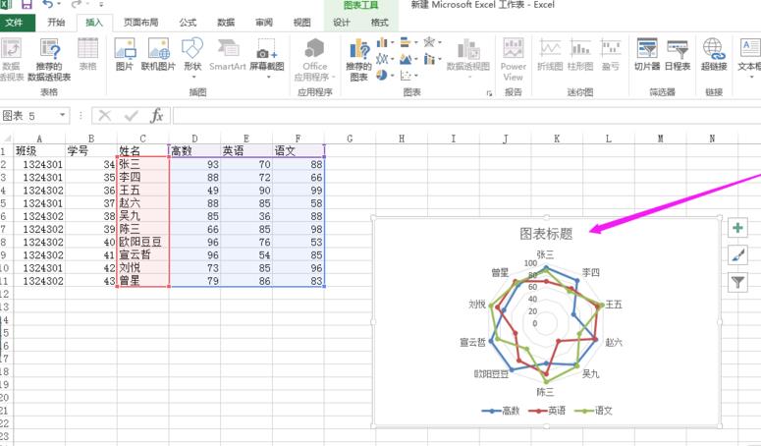Screen dimensions: 761x446
Task: Open the chart tools 格式 tab
Action: click(x=380, y=23)
